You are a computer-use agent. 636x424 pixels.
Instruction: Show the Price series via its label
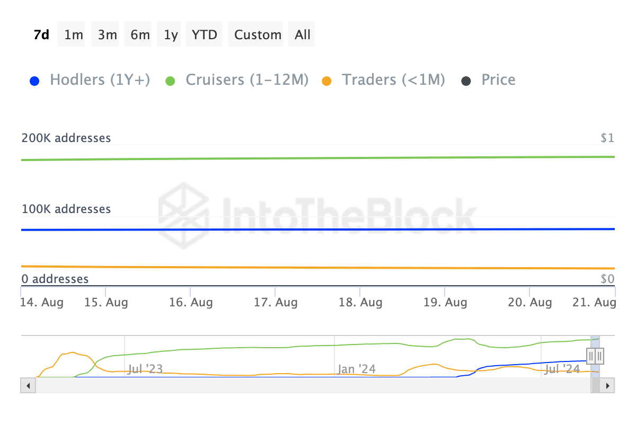tap(498, 80)
